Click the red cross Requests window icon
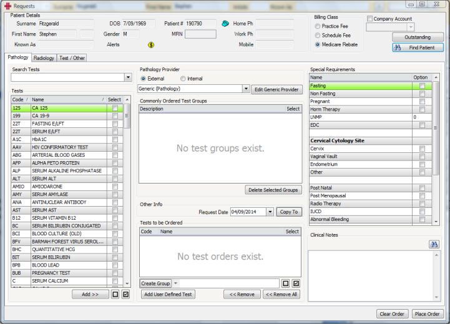Screen dimensions: 450x324 click(7, 6)
